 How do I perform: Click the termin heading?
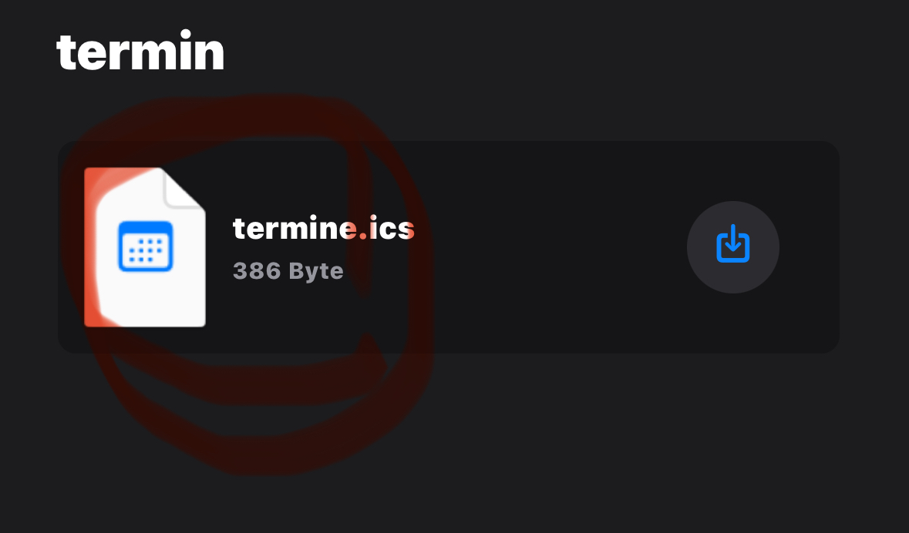[140, 50]
